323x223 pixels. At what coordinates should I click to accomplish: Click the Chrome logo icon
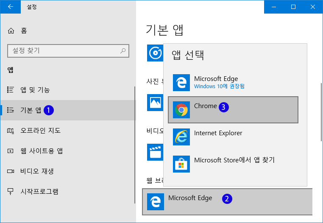point(181,110)
